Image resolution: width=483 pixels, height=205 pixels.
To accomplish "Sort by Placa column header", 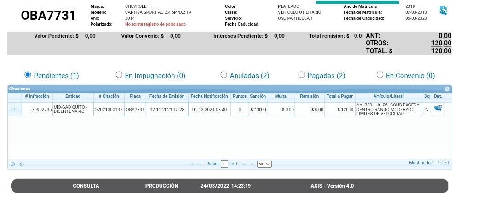I will pyautogui.click(x=135, y=96).
